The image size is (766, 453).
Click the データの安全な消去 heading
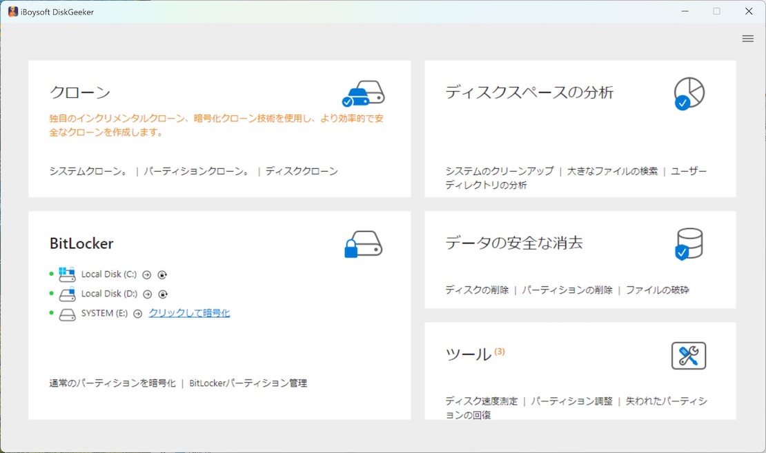tap(514, 243)
